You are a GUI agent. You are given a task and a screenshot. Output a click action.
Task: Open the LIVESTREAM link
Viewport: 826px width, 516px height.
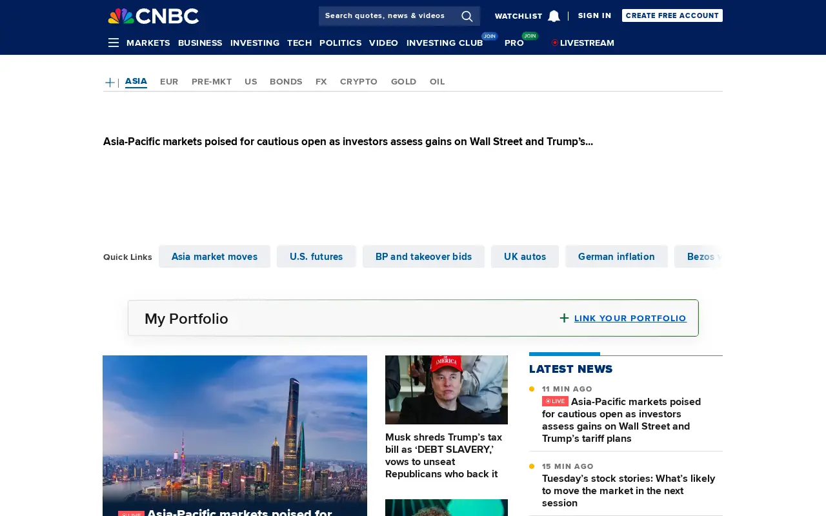(x=587, y=43)
